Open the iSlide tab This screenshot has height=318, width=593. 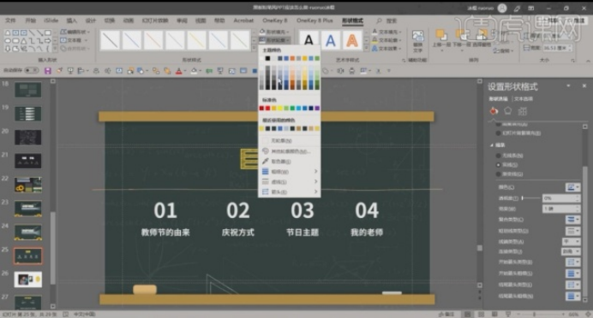[x=51, y=21]
